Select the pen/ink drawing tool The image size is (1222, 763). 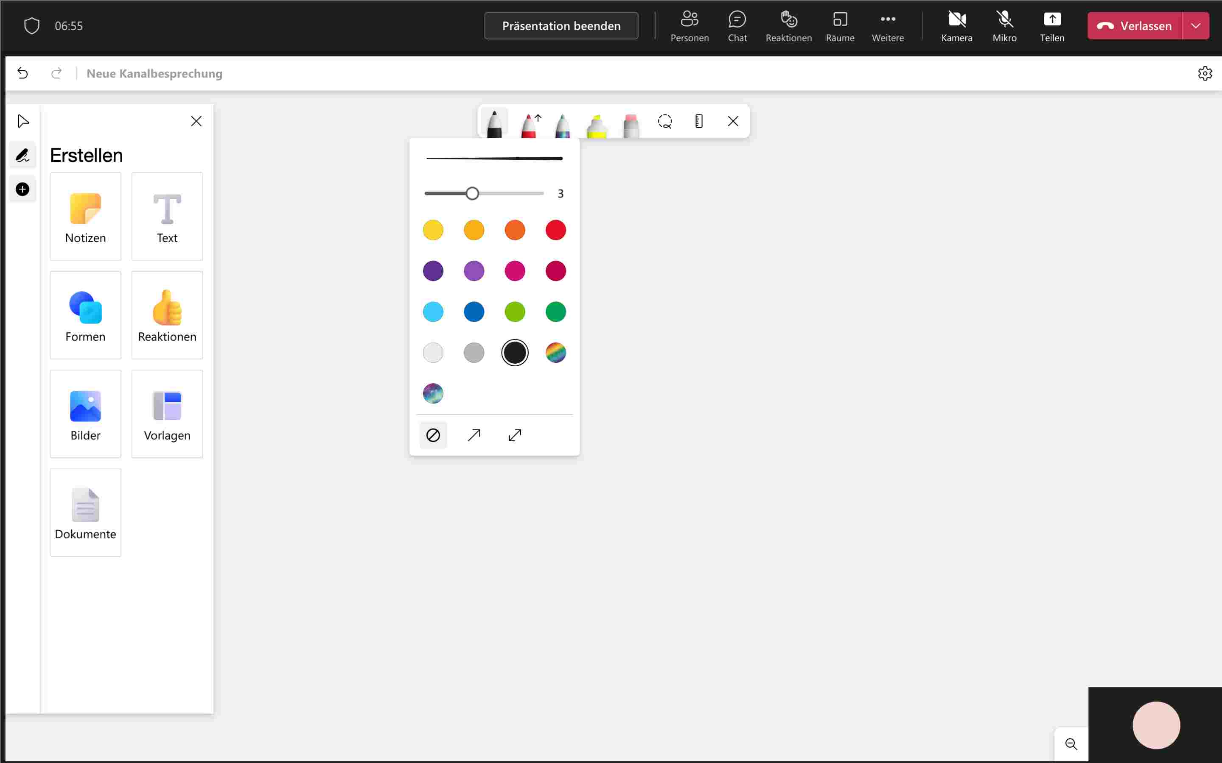click(493, 121)
